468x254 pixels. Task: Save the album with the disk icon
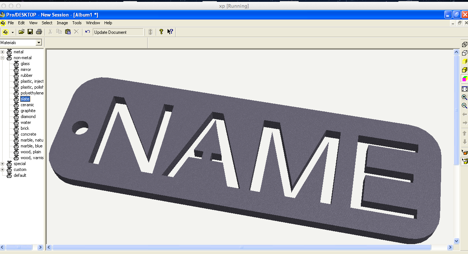[x=30, y=32]
